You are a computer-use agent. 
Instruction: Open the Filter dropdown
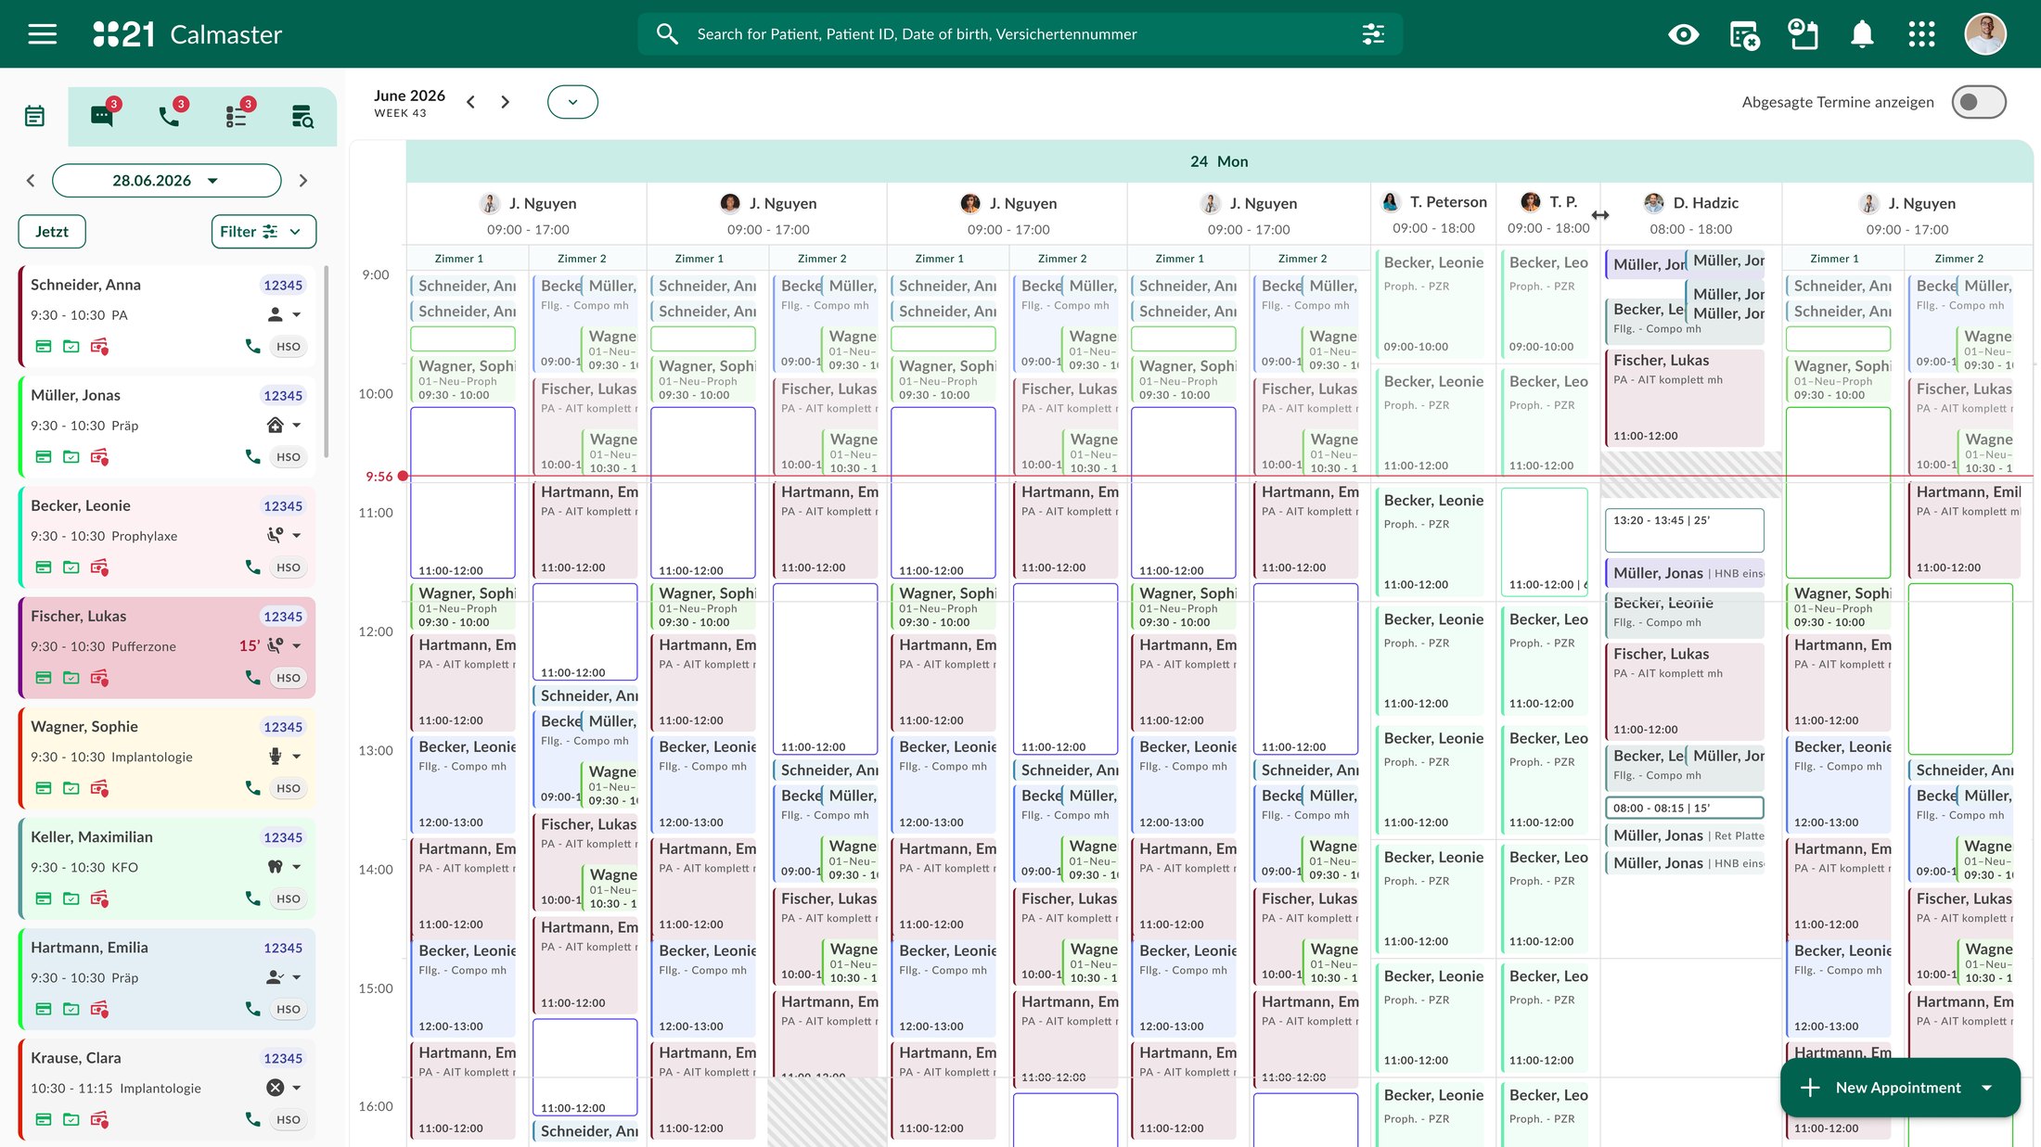pos(263,232)
